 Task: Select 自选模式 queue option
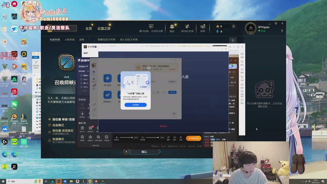tap(58, 125)
